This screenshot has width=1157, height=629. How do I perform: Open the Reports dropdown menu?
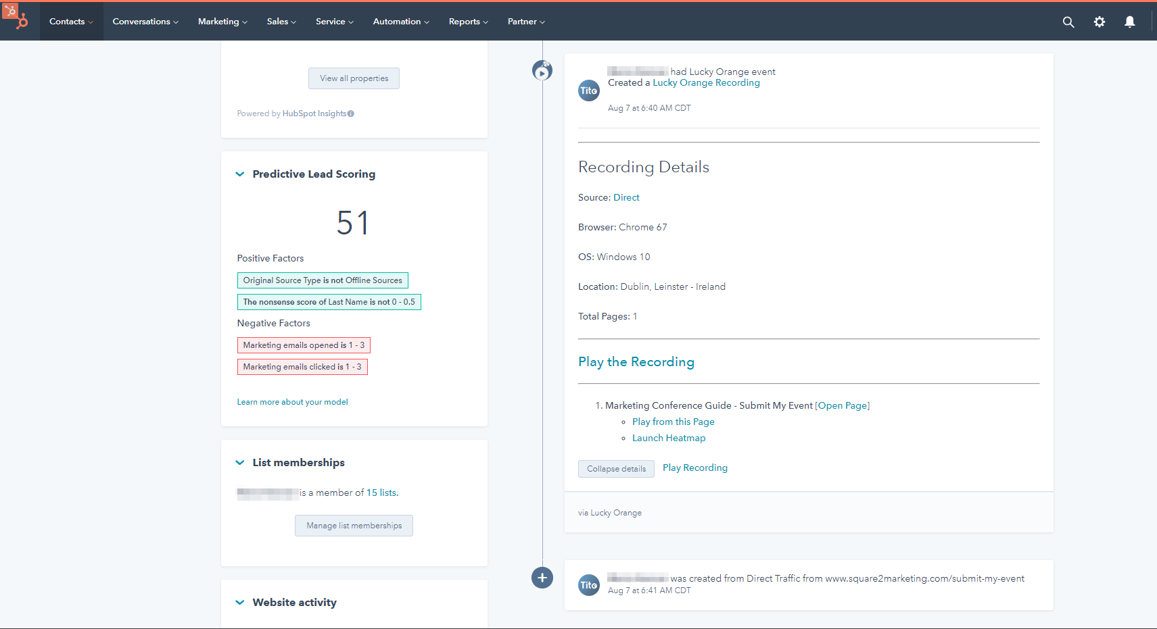468,22
